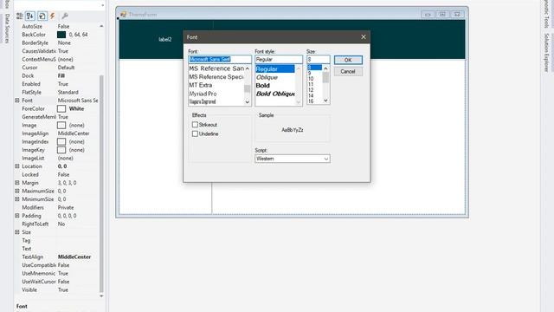
Task: Open Property Pages wrench icon
Action: [65, 16]
